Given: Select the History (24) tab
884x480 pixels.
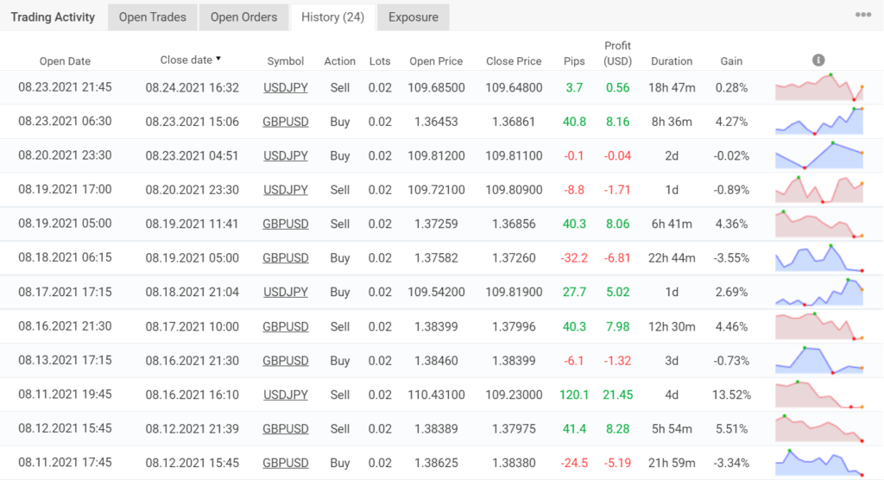Looking at the screenshot, I should coord(332,17).
